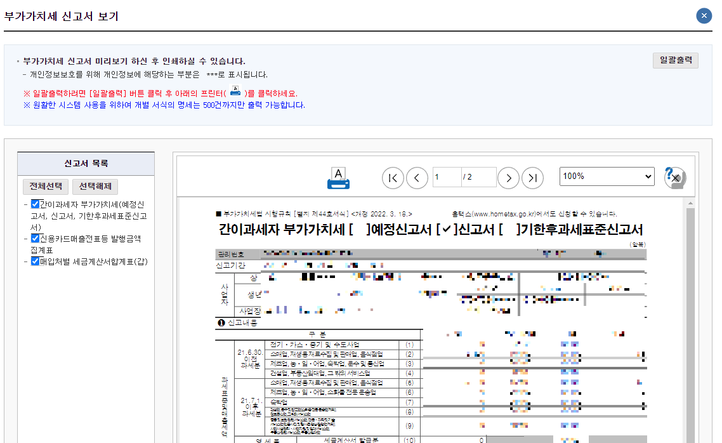Jump to the last page of the document

tap(532, 178)
